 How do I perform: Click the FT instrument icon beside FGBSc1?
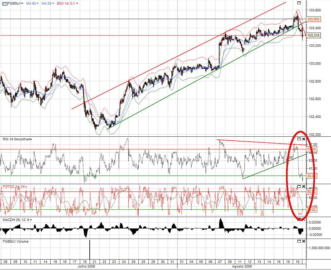pyautogui.click(x=5, y=4)
